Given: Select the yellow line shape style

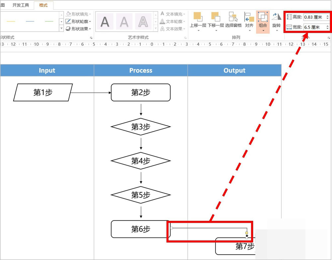Looking at the screenshot, I should click(x=11, y=21).
